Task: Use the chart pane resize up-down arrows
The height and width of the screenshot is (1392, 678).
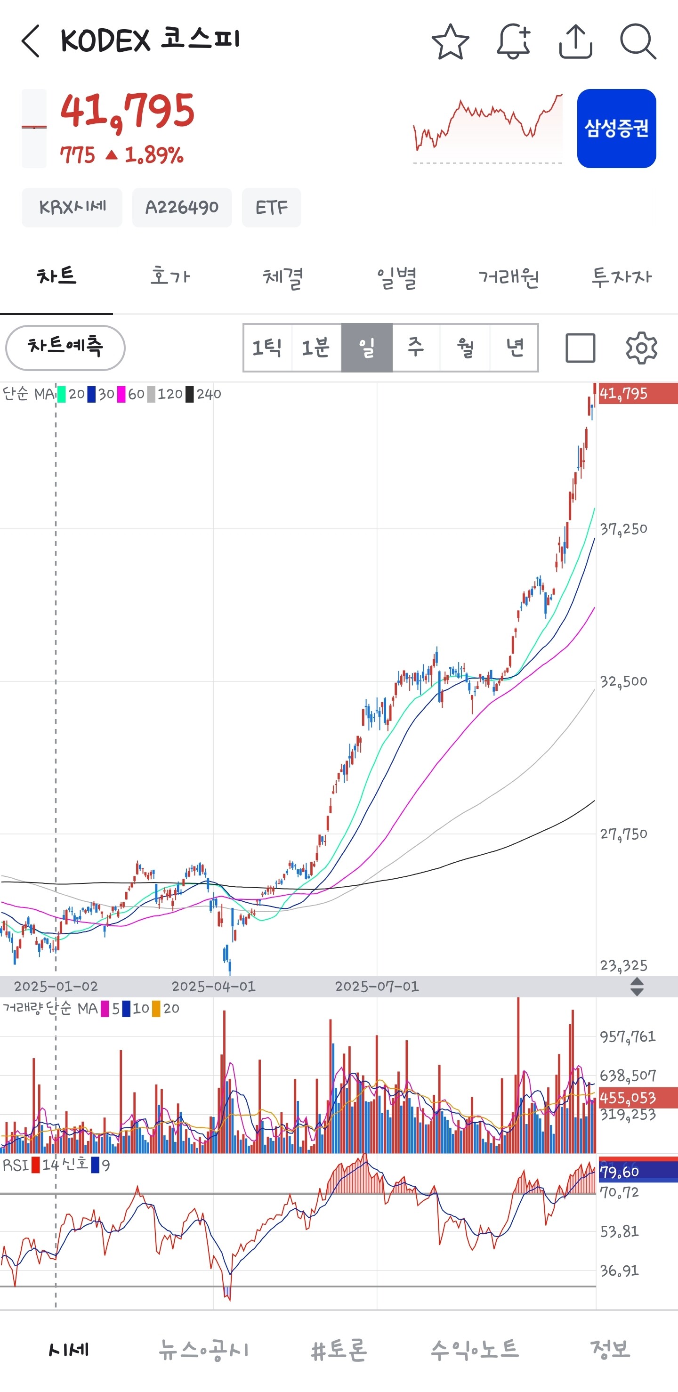Action: pos(637,987)
